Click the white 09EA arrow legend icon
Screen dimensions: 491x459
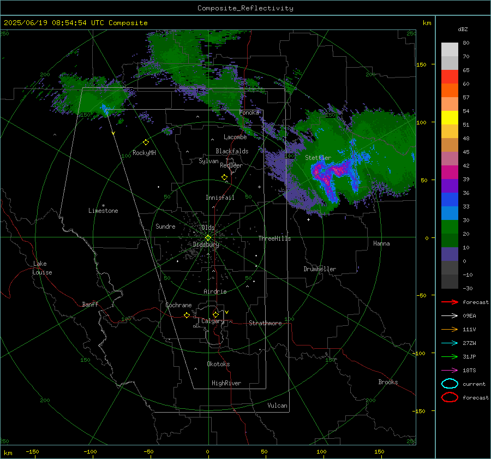coord(450,316)
